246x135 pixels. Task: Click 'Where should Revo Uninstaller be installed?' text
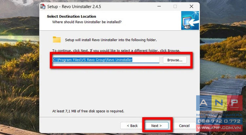pos(87,22)
